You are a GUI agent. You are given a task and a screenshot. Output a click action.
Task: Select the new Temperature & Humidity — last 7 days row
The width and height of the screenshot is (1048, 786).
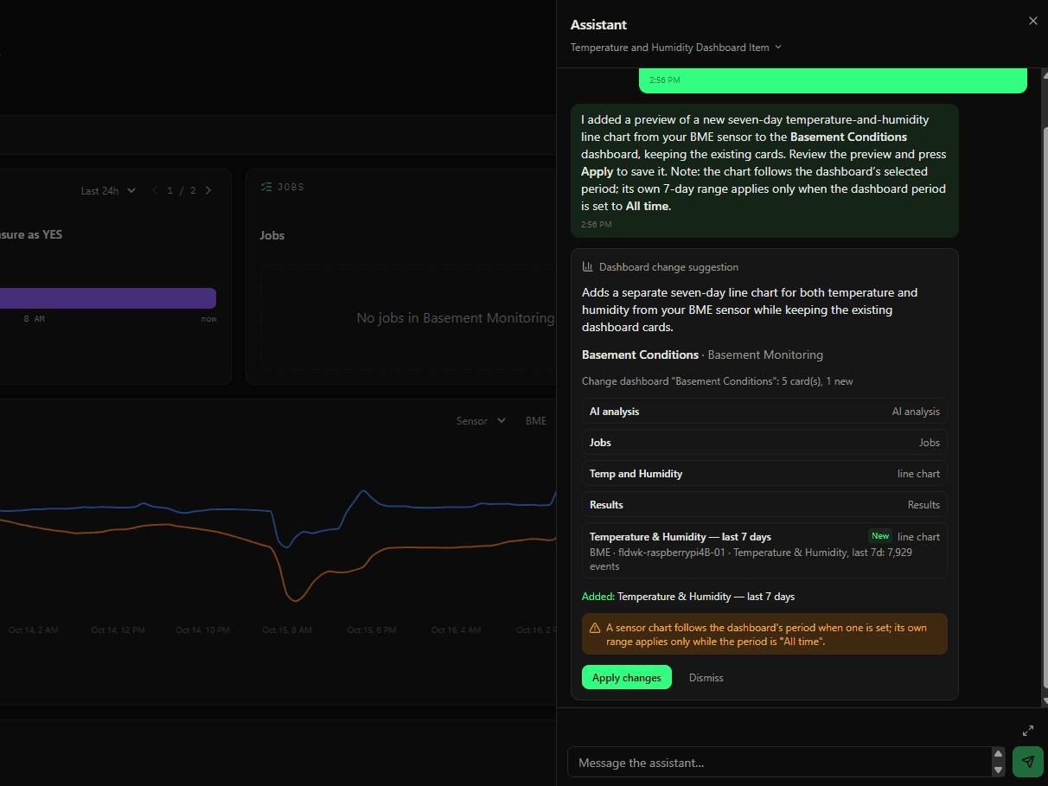click(x=764, y=550)
